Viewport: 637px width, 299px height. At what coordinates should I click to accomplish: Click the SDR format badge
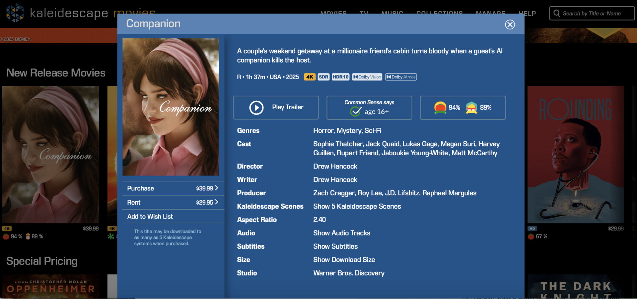pyautogui.click(x=323, y=77)
